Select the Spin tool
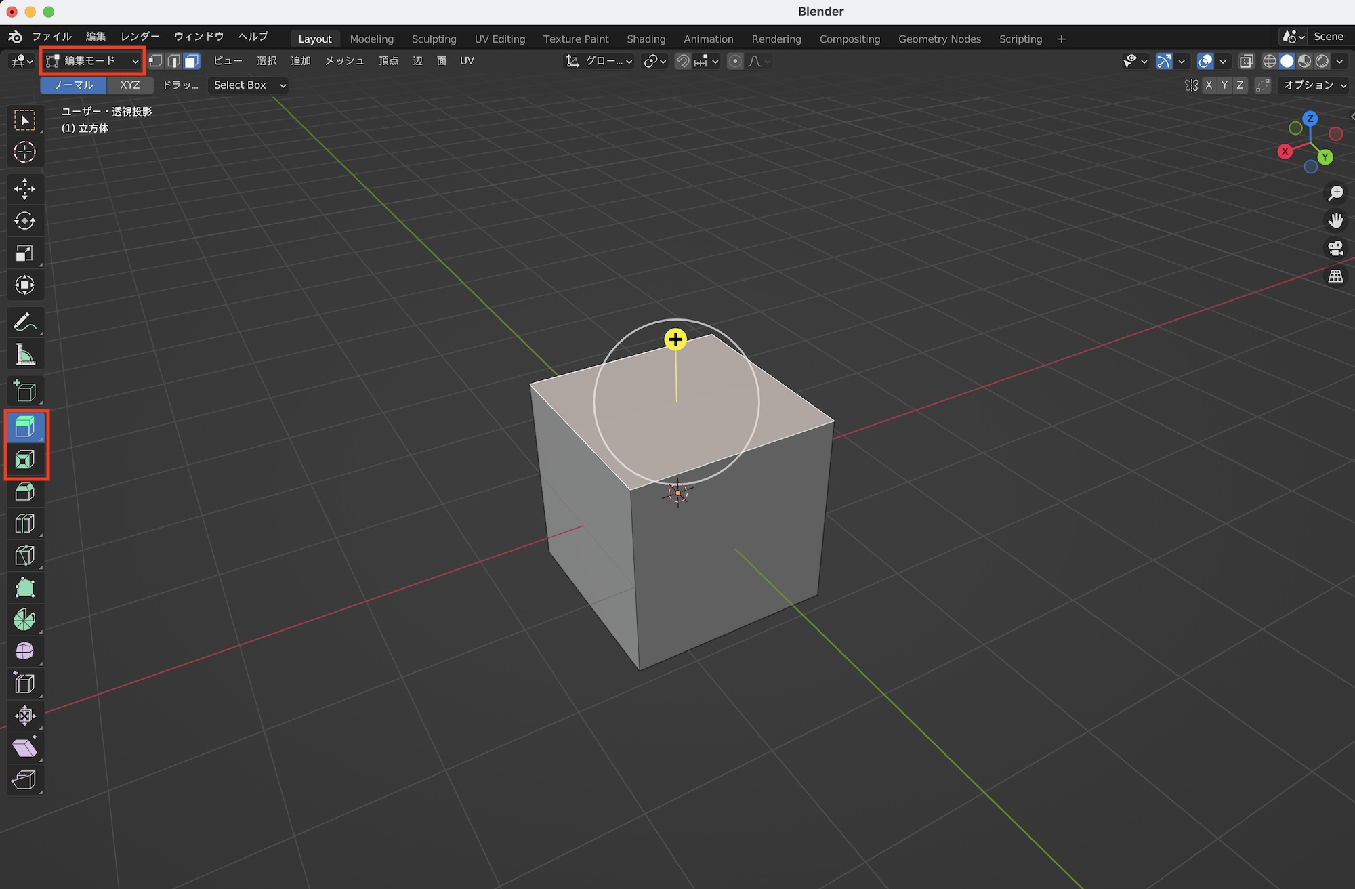 pyautogui.click(x=25, y=619)
